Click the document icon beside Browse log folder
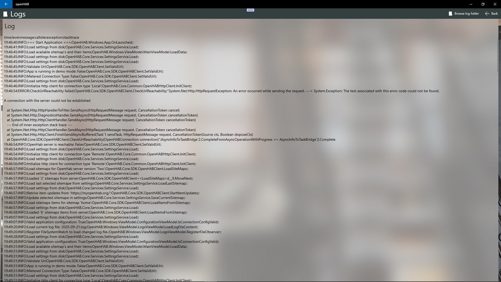This screenshot has width=501, height=282. tap(450, 13)
